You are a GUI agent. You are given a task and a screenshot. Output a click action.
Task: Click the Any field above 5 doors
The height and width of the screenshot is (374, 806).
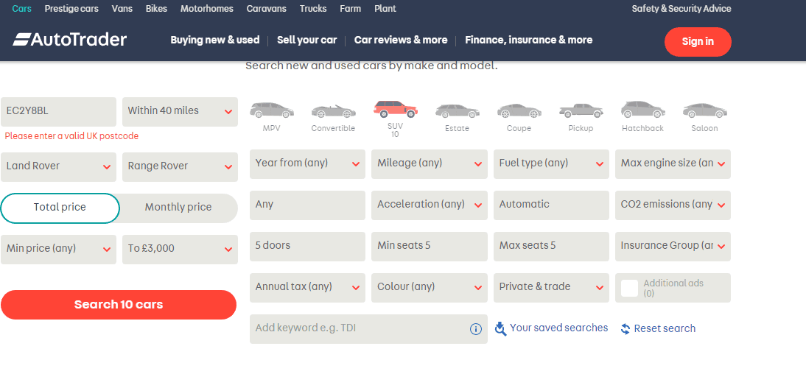click(x=307, y=205)
